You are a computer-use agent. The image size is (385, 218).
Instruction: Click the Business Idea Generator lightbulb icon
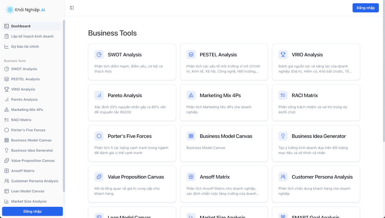coord(283,136)
